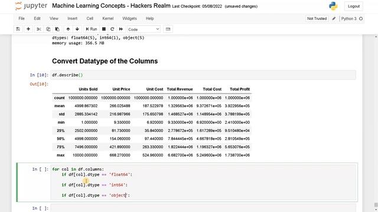Open the Help menu
Viewport: 378px width, 212px height.
point(149,18)
